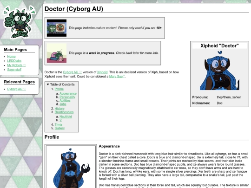
Task: Jump to History section
Action: (59, 109)
